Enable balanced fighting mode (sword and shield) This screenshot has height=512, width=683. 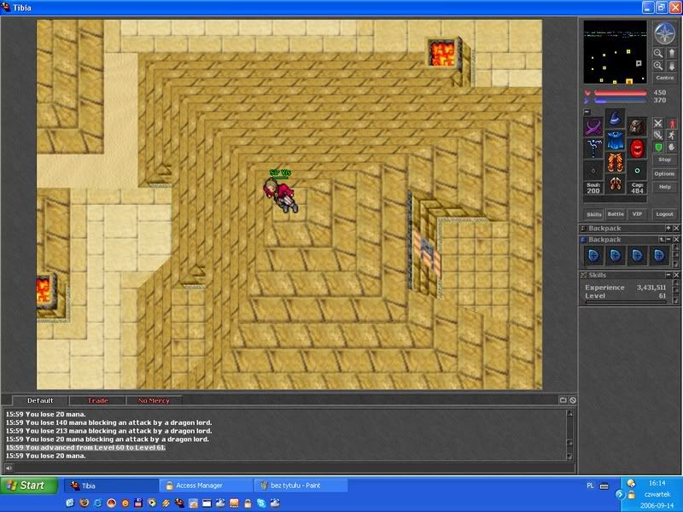click(x=658, y=136)
